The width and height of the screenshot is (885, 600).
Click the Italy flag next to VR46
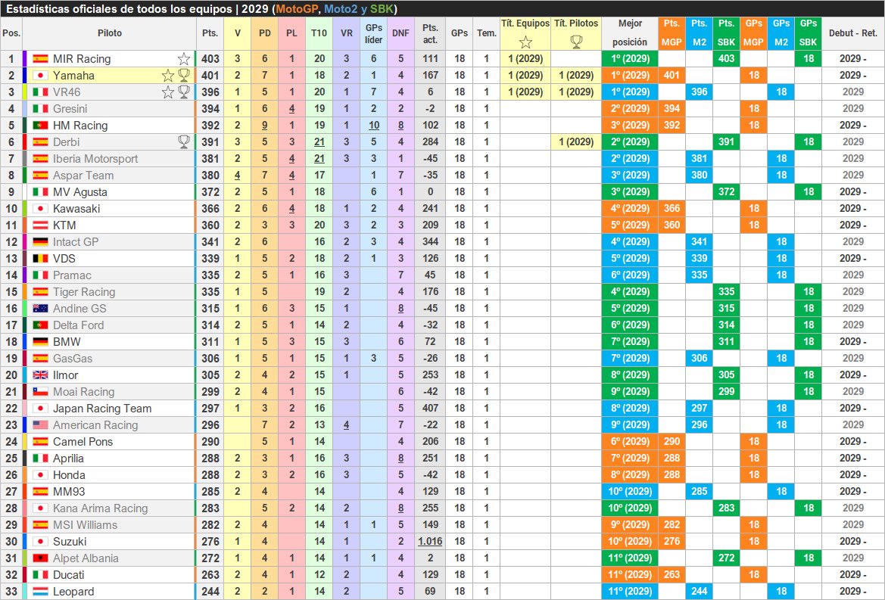click(x=40, y=92)
